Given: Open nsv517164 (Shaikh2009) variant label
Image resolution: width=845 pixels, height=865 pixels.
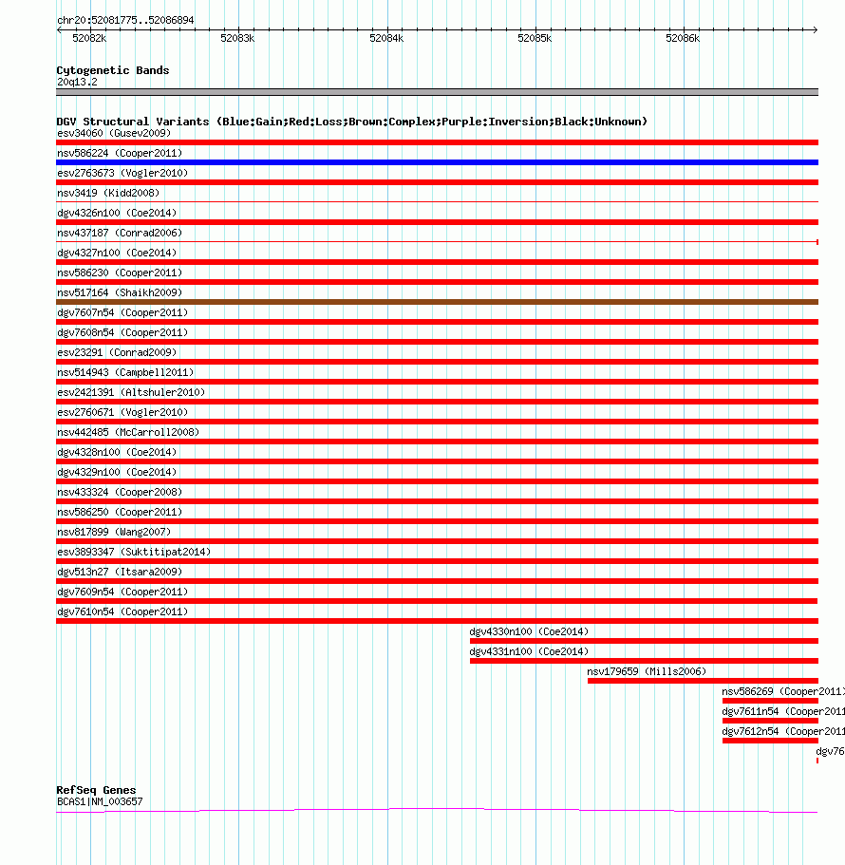Looking at the screenshot, I should tap(120, 291).
